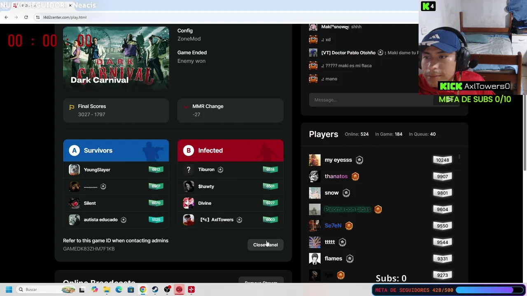
Task: Open $hawty's avatar in Infected team
Action: [189, 186]
